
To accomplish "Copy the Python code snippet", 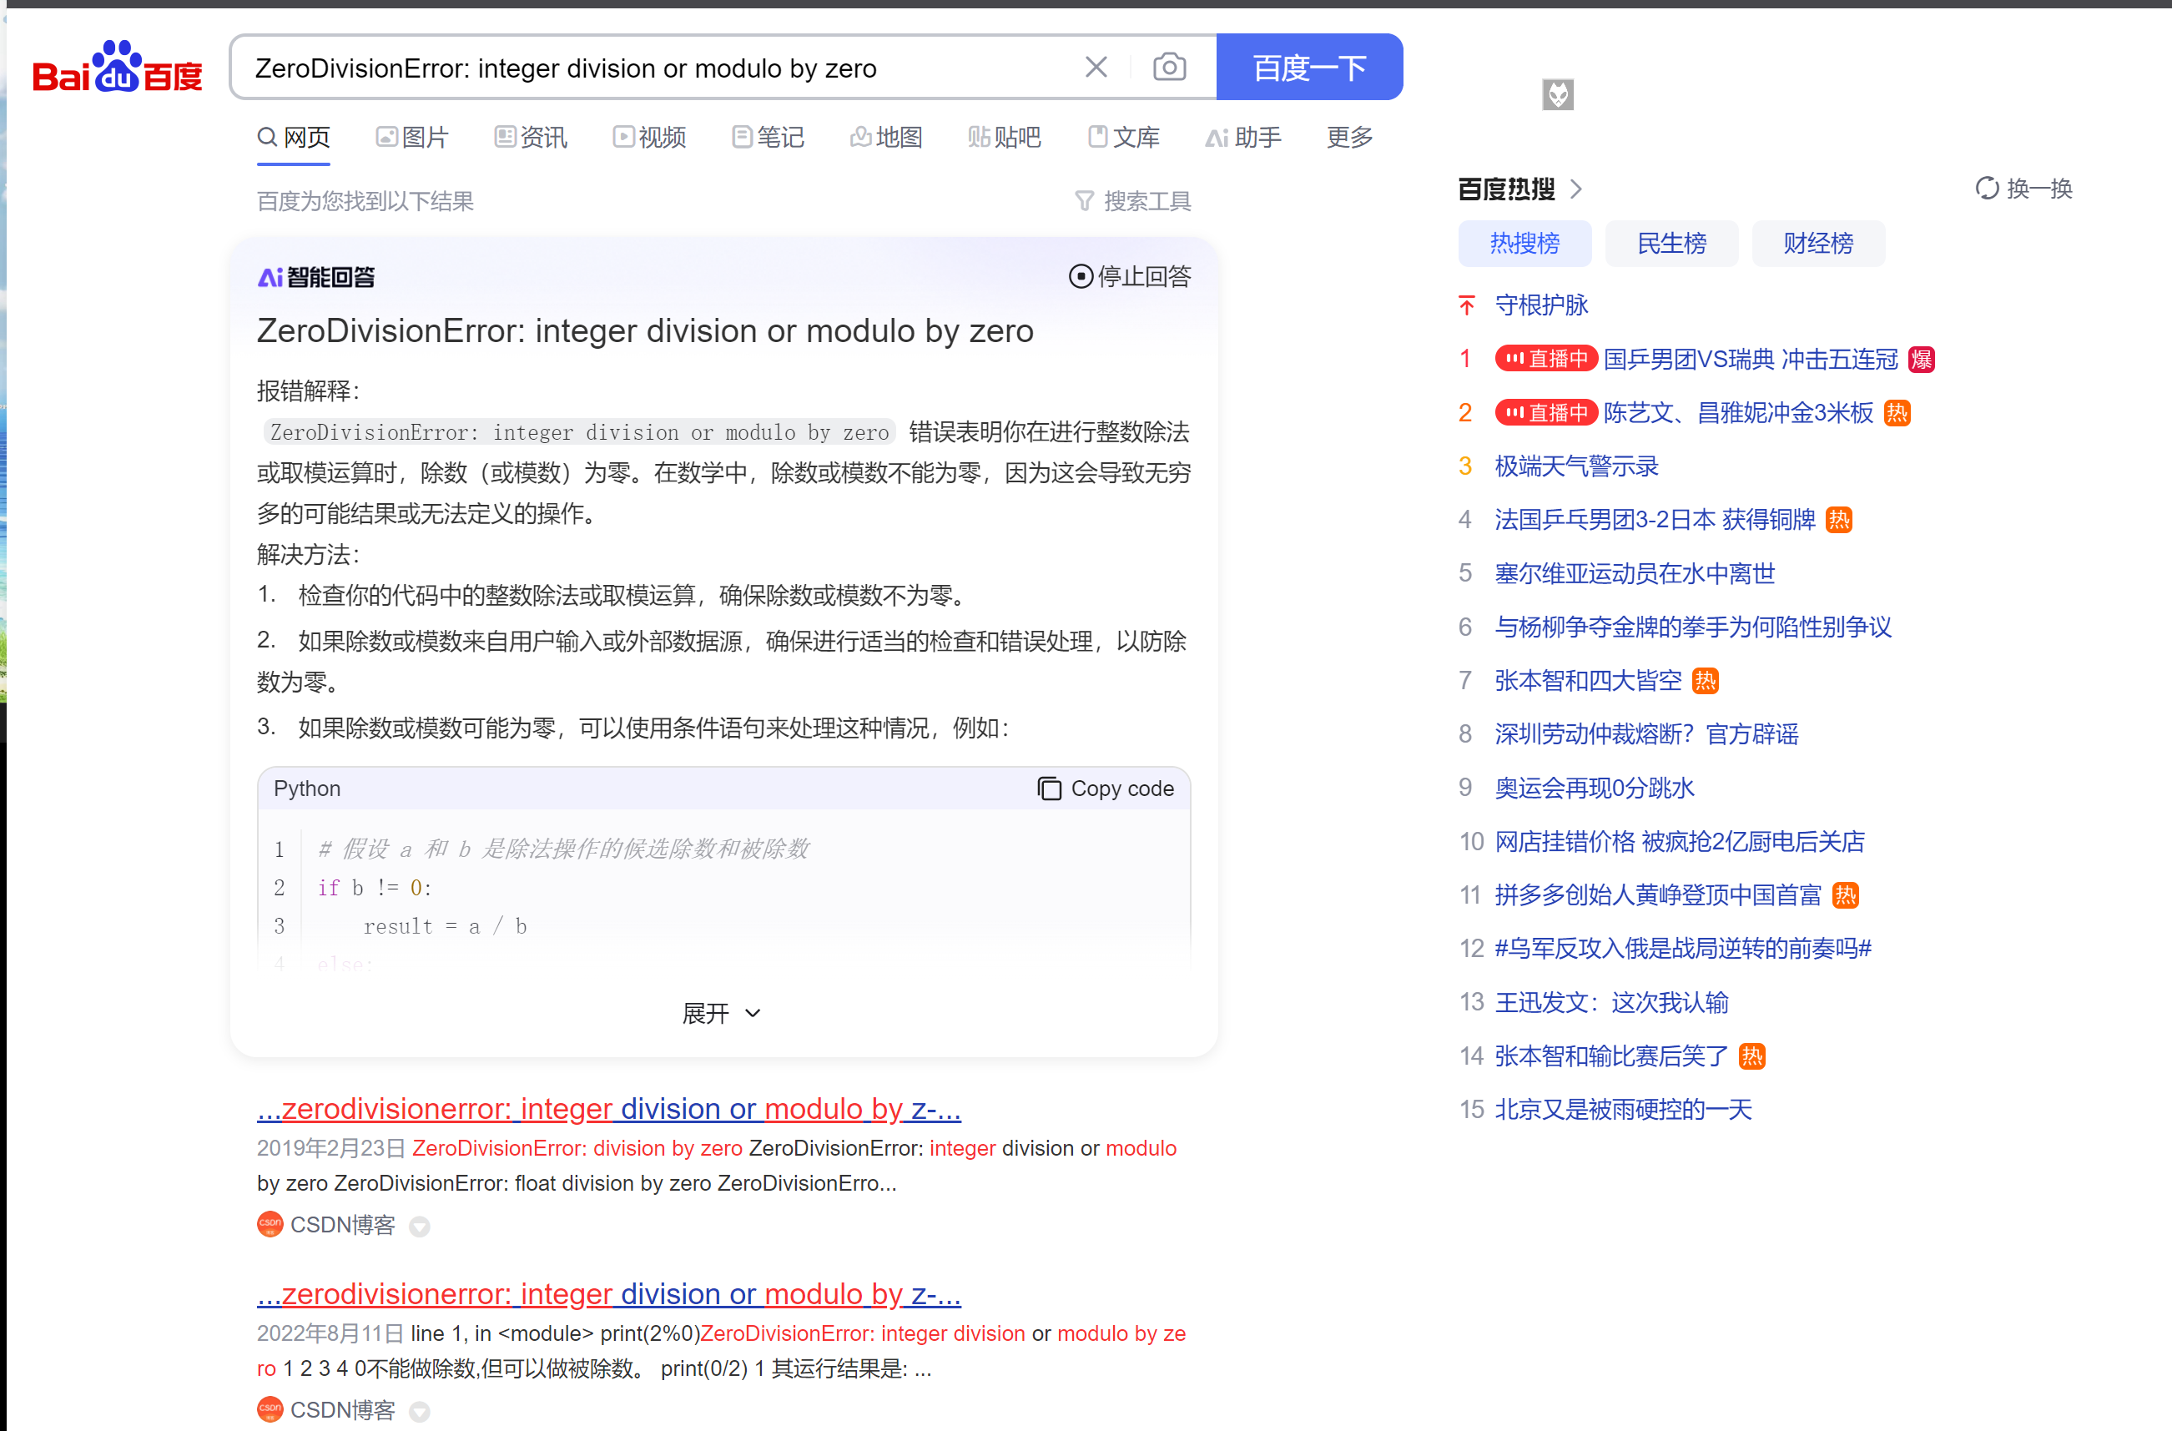I will pos(1105,789).
